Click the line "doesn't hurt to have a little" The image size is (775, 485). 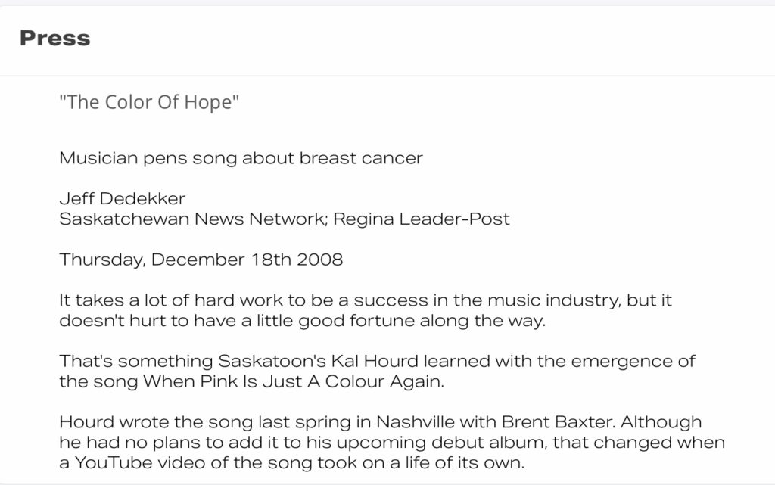(303, 321)
